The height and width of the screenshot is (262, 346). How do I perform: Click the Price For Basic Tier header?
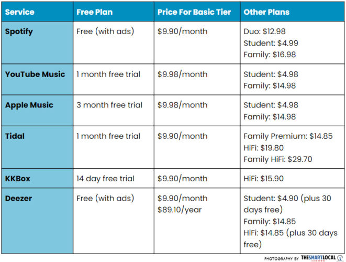(x=194, y=12)
